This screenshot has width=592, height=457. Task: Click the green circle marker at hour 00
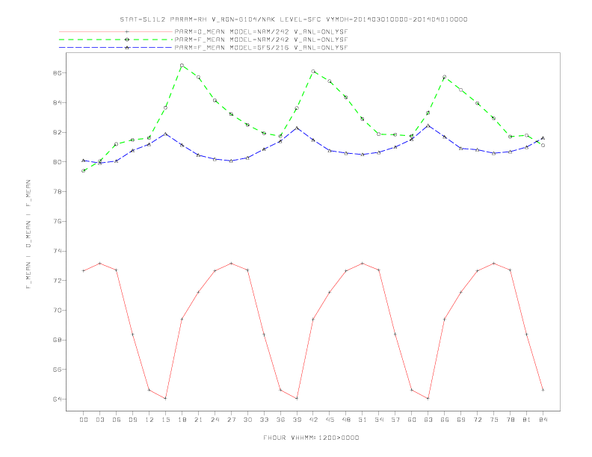[x=84, y=171]
